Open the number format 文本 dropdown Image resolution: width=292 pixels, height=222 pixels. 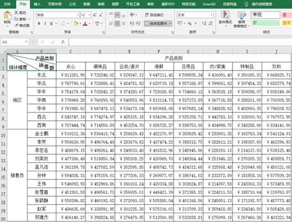(211, 15)
